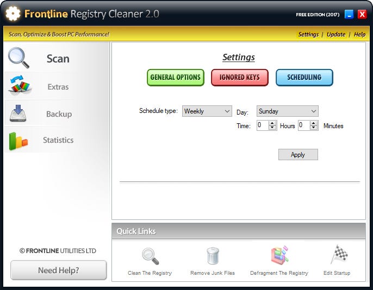Click the Free Edition (2017) text
The width and height of the screenshot is (373, 290).
point(318,15)
